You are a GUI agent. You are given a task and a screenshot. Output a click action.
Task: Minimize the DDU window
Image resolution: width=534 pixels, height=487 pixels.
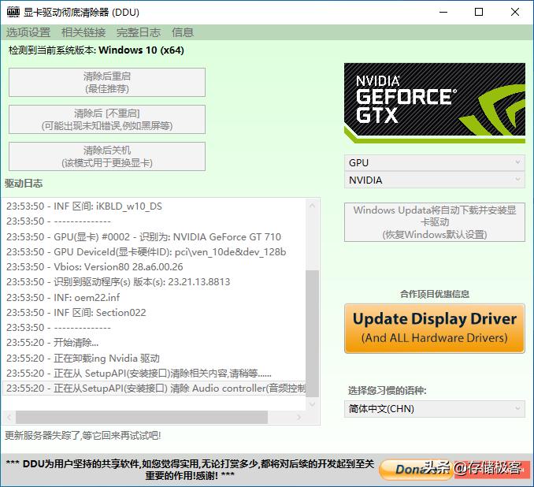pyautogui.click(x=443, y=13)
